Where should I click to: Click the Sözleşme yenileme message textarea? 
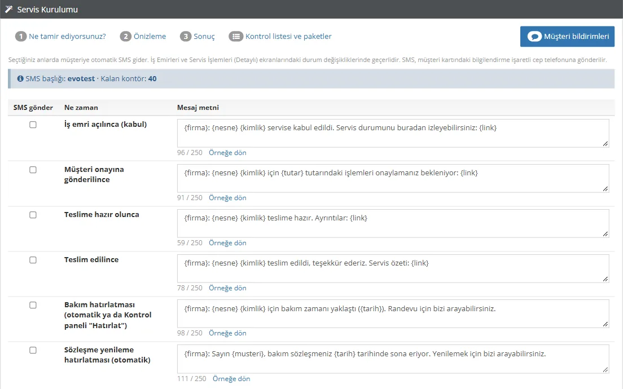coord(393,359)
